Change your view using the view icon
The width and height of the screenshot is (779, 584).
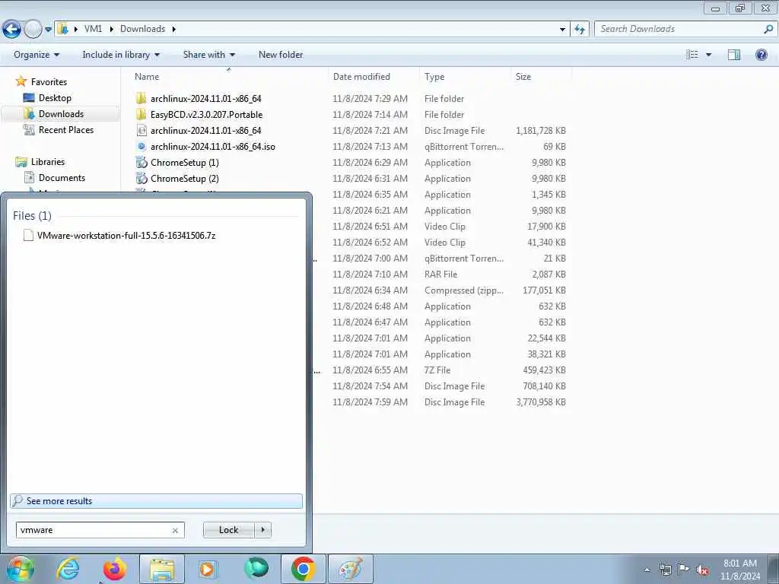click(692, 55)
